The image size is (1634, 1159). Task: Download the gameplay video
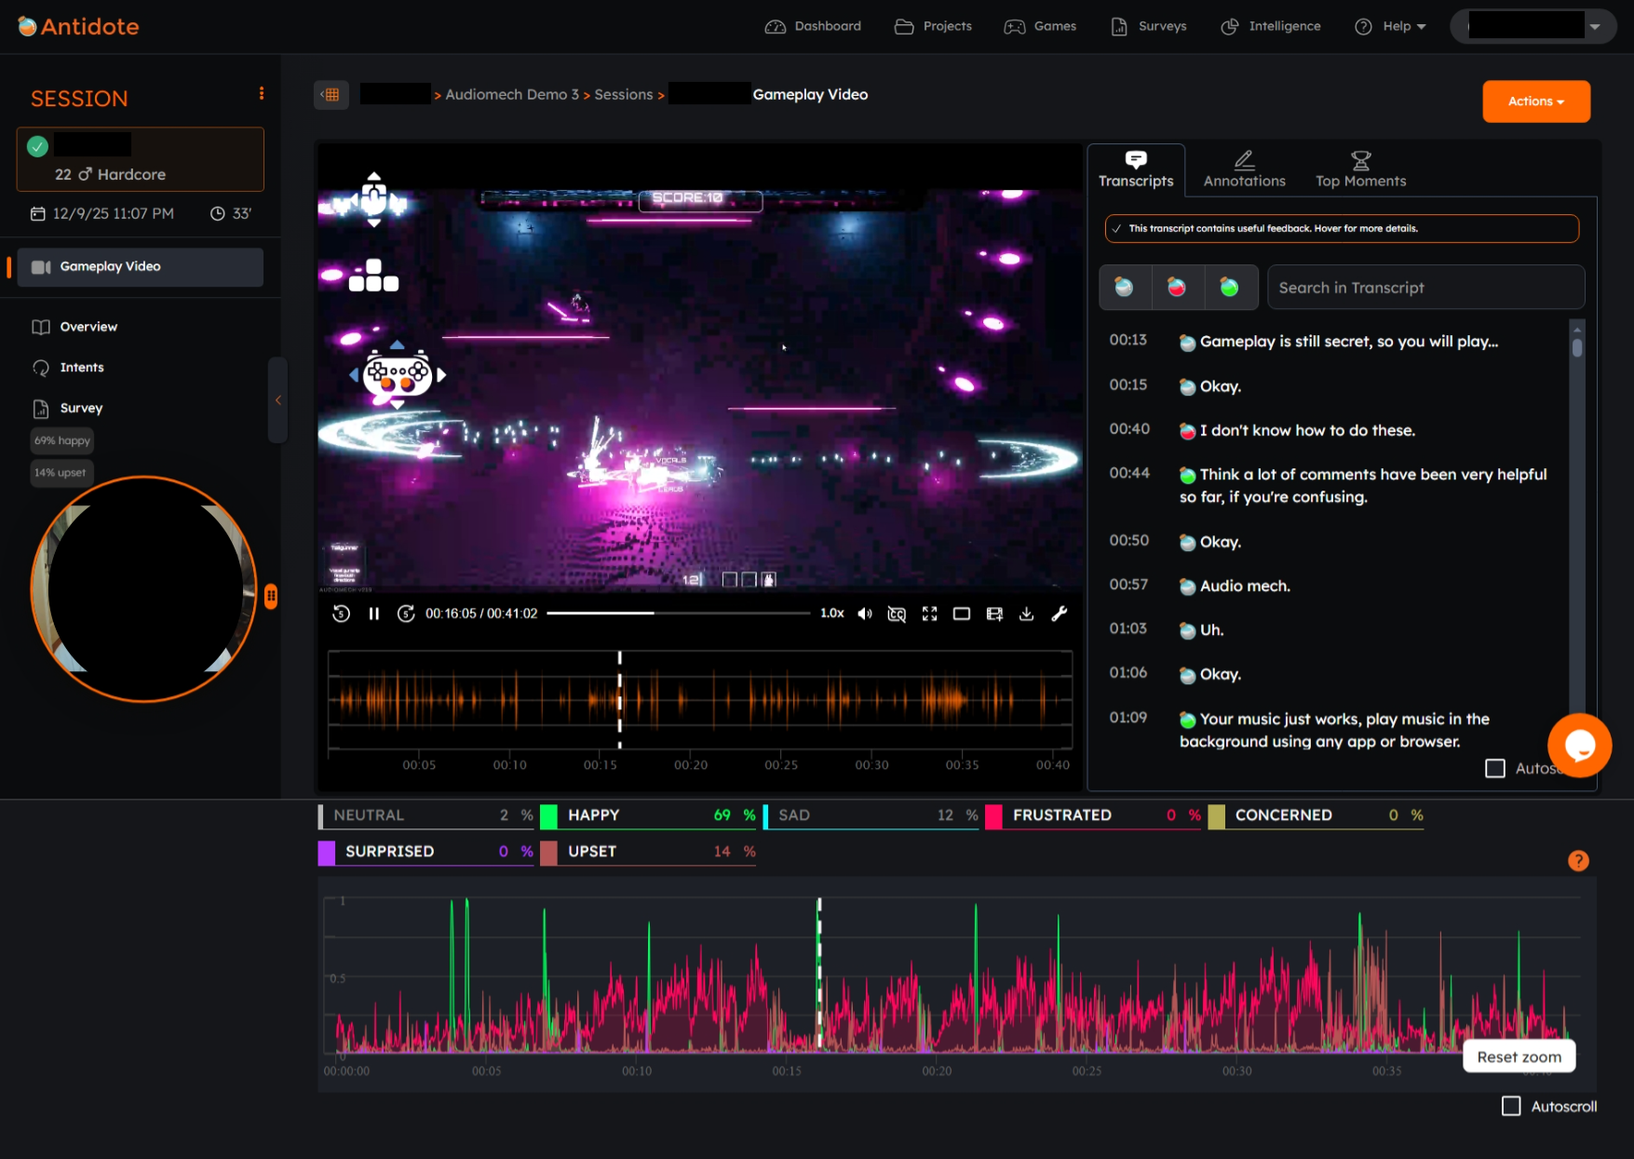pyautogui.click(x=1026, y=613)
